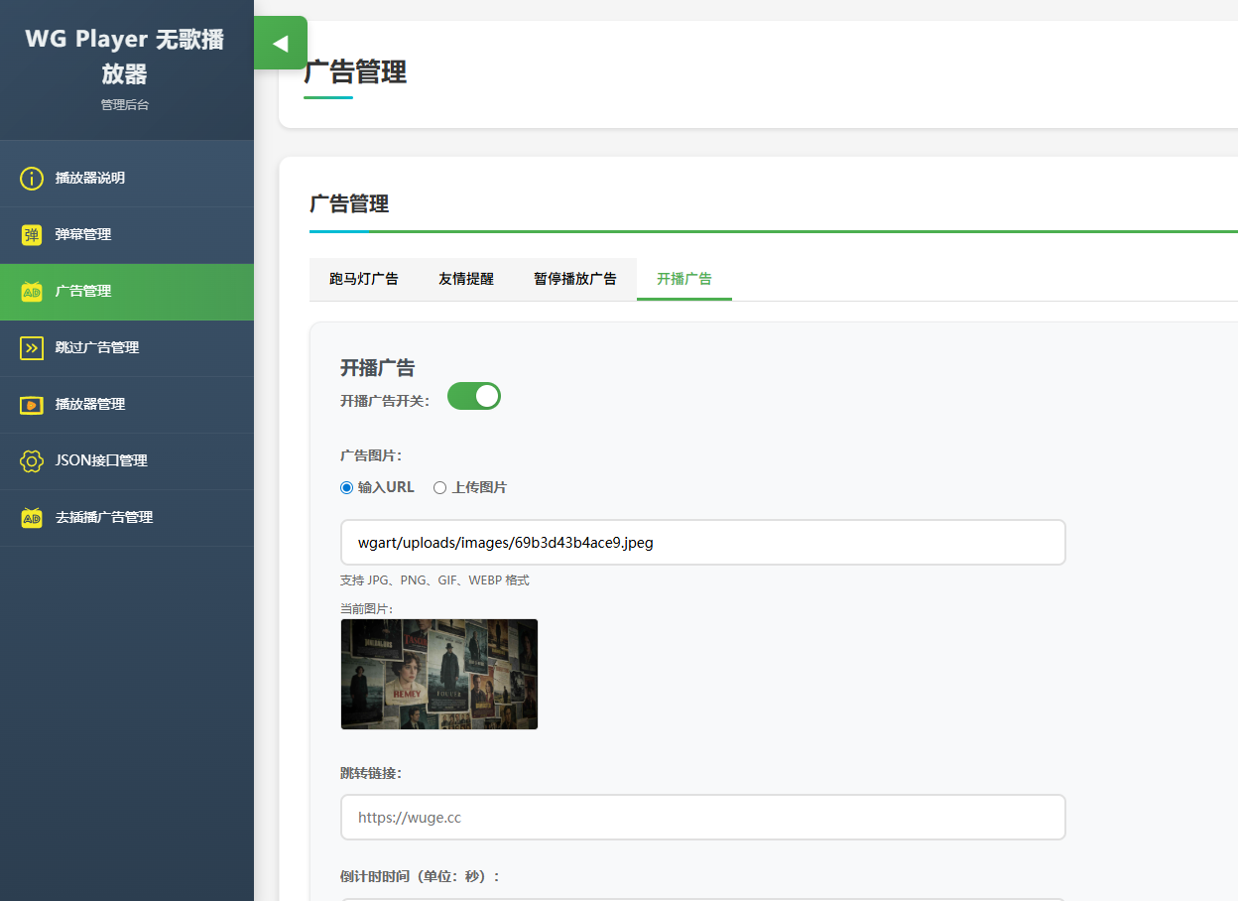The height and width of the screenshot is (901, 1238).
Task: Click the AD icon beside 去插播广告管理
Action: pyautogui.click(x=32, y=518)
